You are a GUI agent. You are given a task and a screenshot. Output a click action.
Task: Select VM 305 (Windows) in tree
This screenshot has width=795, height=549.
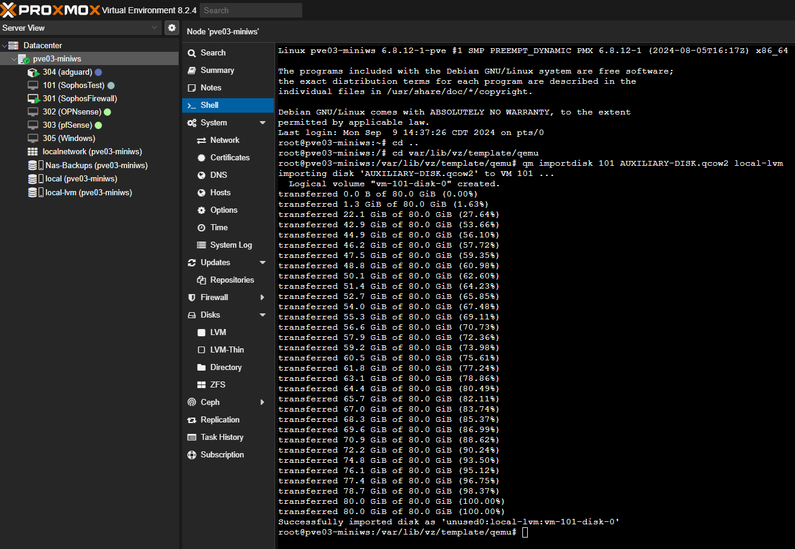point(89,139)
